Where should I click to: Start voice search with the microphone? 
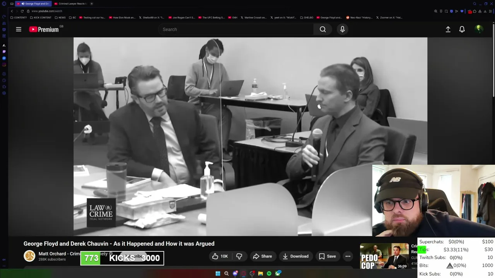point(342,29)
